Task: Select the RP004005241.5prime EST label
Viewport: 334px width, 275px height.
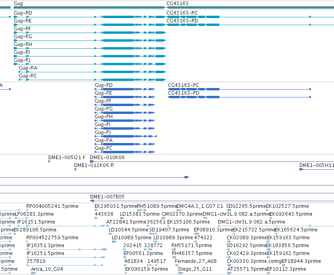Action: (x=52, y=206)
